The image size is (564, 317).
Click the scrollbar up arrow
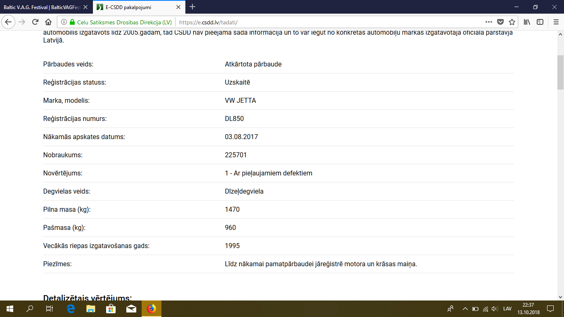(560, 33)
